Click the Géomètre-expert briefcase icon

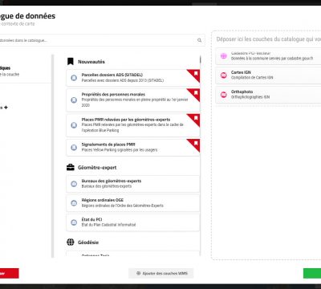pos(71,168)
